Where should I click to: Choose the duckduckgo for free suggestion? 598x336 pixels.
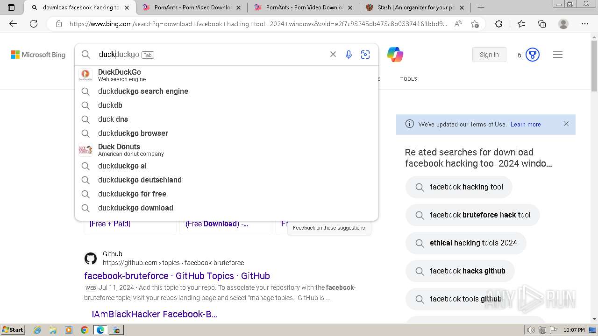(227, 194)
